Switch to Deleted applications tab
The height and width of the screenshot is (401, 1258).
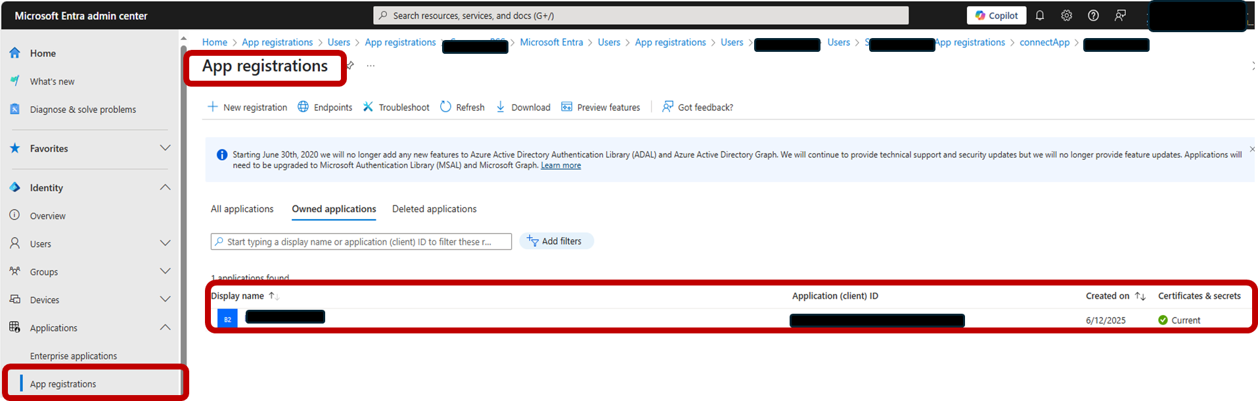pos(434,209)
